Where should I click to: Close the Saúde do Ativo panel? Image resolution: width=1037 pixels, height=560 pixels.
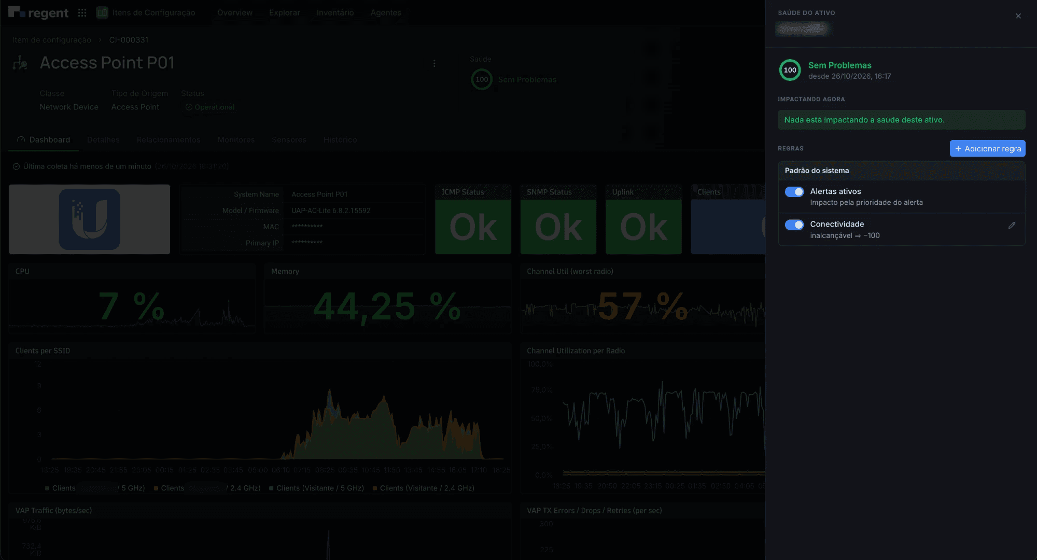(x=1018, y=16)
